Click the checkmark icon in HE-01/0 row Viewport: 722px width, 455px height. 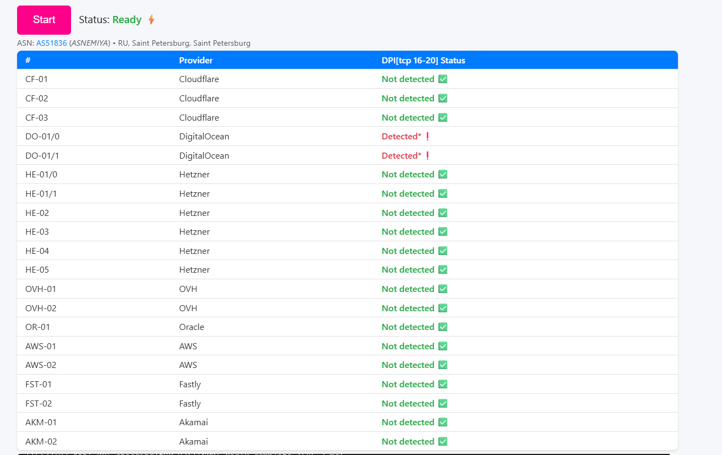point(443,175)
